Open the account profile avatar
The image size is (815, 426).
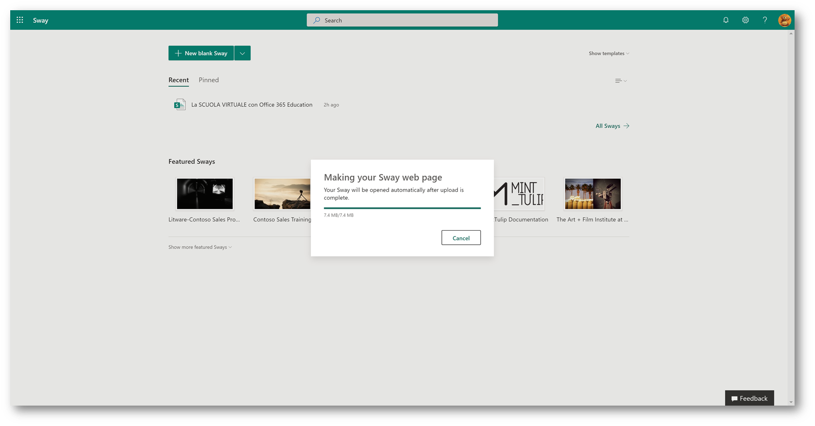point(784,20)
